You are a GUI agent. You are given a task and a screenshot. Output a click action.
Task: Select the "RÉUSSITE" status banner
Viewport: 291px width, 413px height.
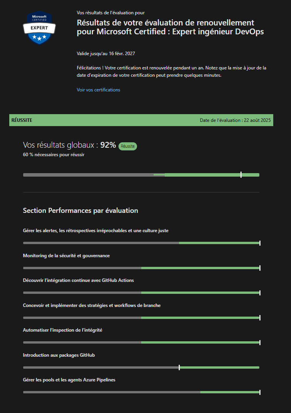click(21, 120)
